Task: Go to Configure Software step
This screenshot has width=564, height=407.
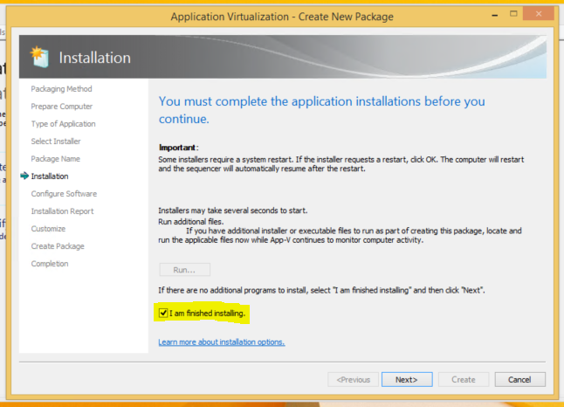Action: click(x=64, y=194)
